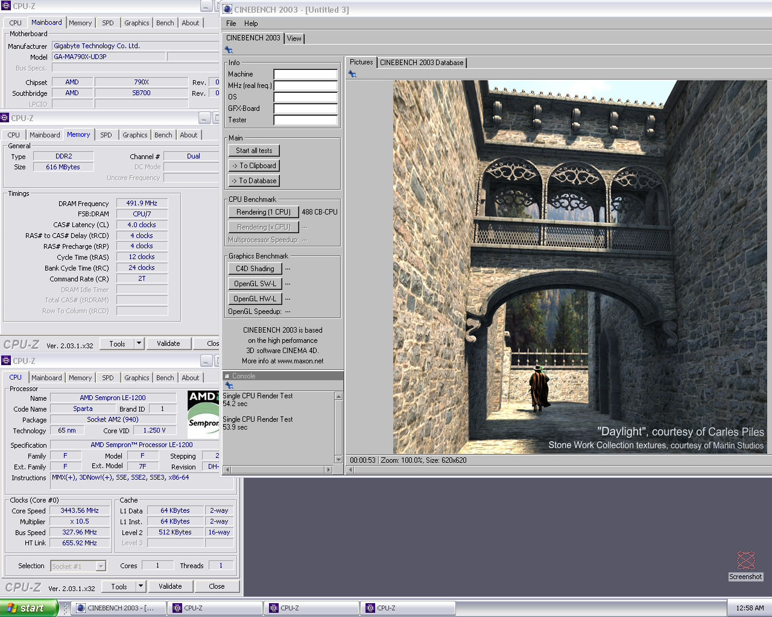
Task: Open About tab in bottom CPU-Z window
Action: [191, 378]
